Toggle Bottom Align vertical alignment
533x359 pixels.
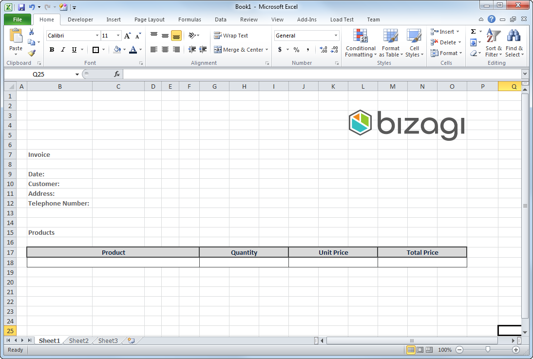[176, 36]
